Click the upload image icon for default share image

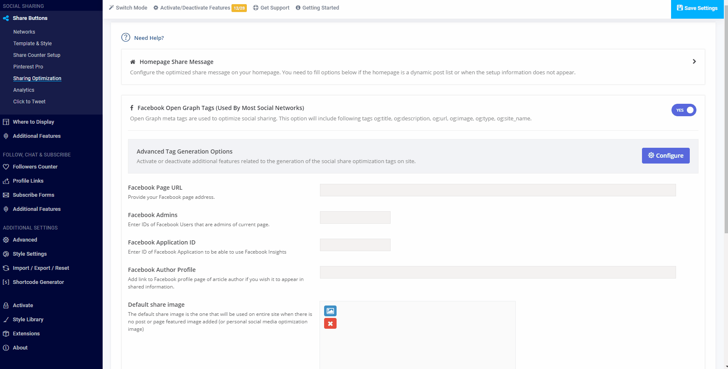330,311
